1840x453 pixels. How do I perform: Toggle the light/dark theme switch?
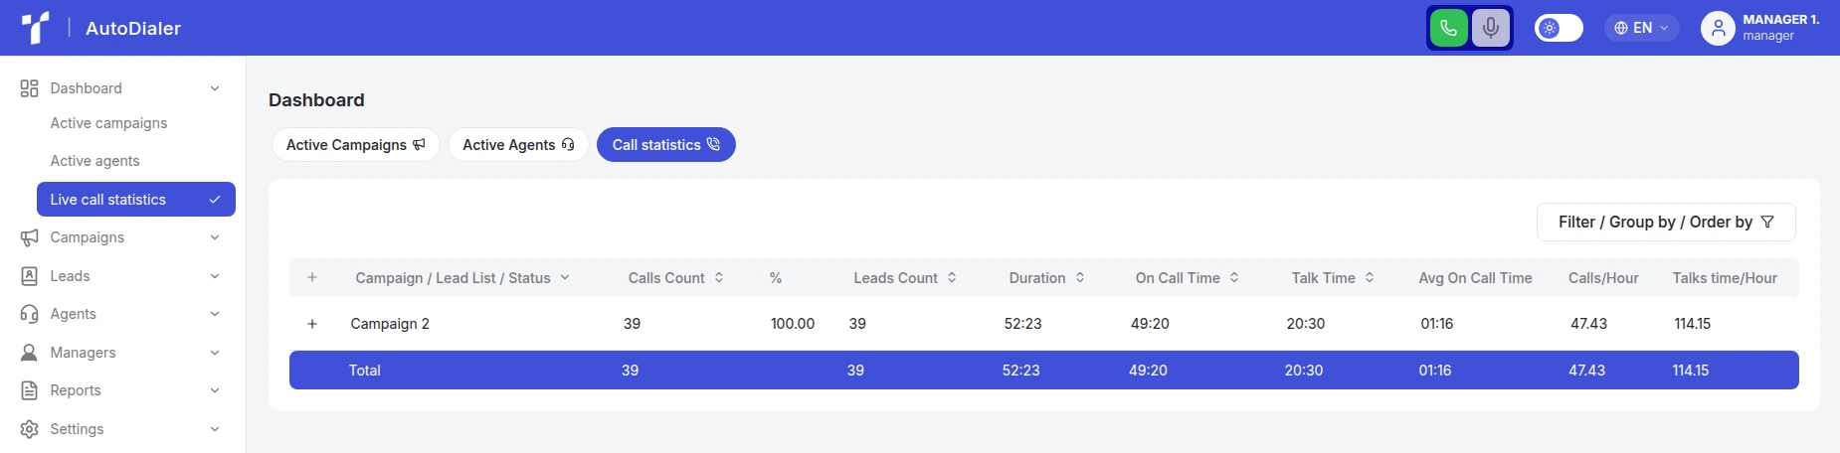1559,28
